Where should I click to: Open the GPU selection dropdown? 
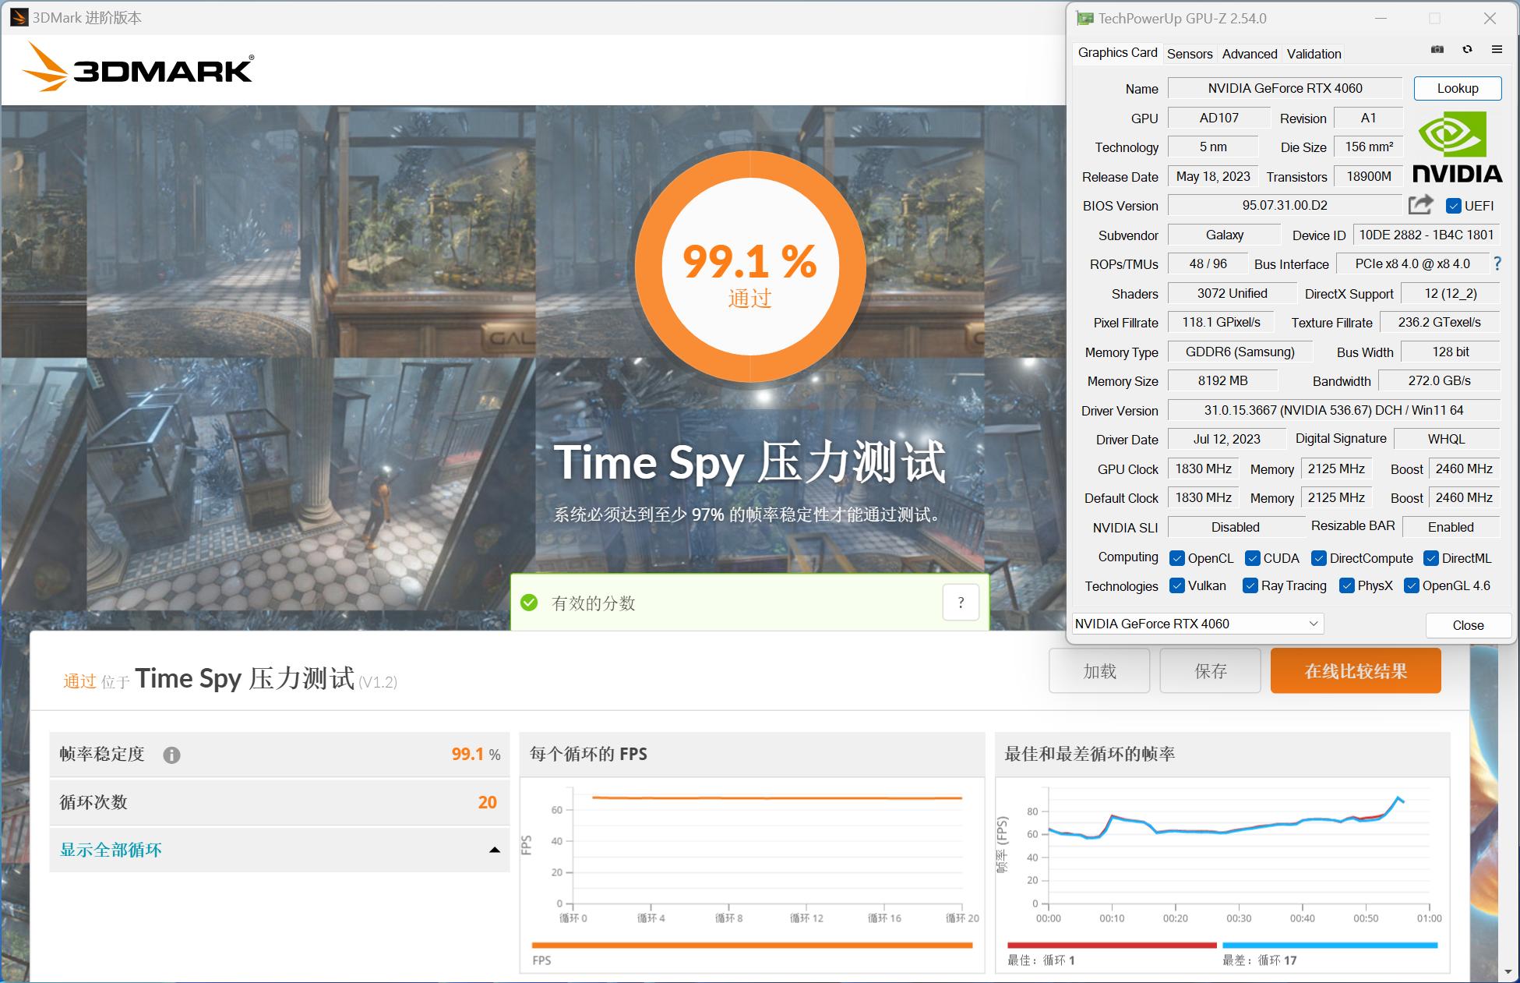click(1314, 624)
